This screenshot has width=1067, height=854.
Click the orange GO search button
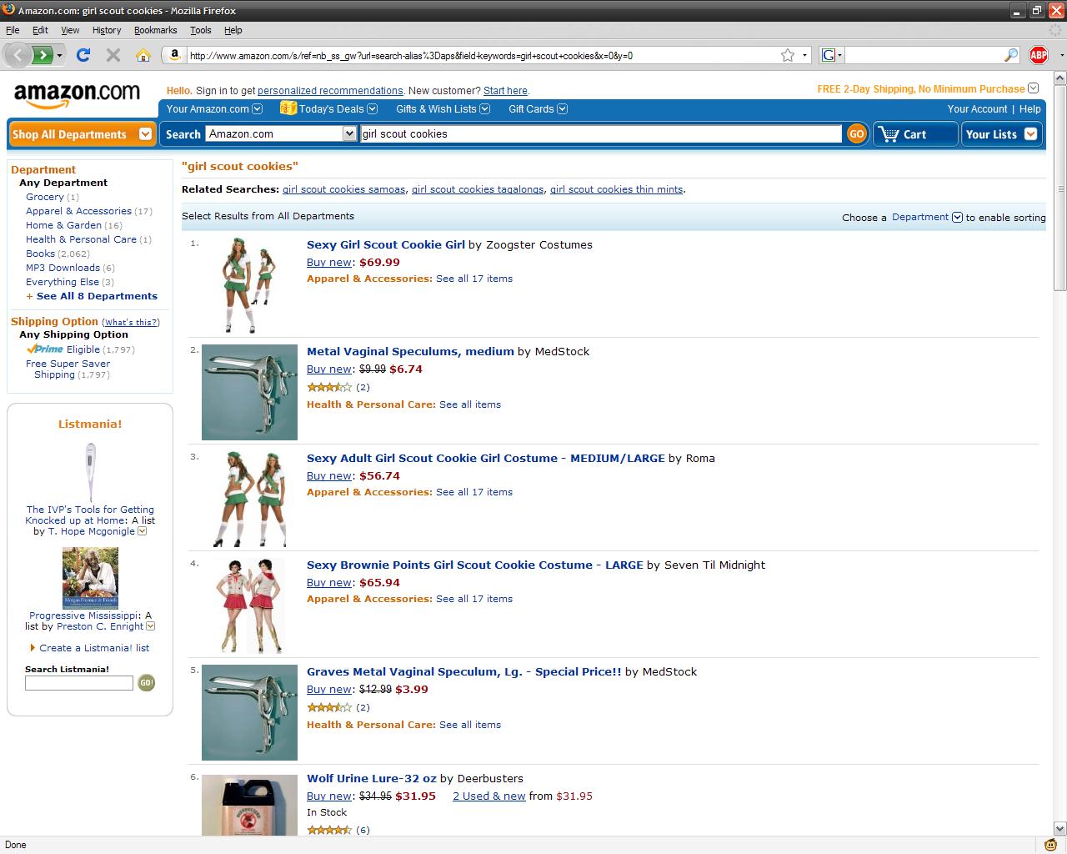(856, 134)
